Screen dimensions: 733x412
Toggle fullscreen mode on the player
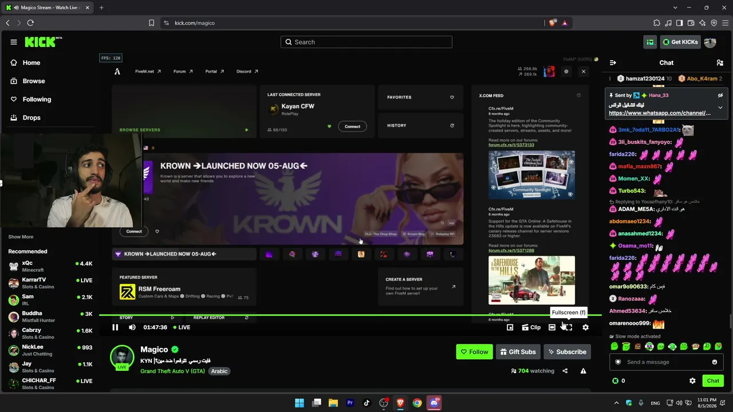tap(568, 327)
